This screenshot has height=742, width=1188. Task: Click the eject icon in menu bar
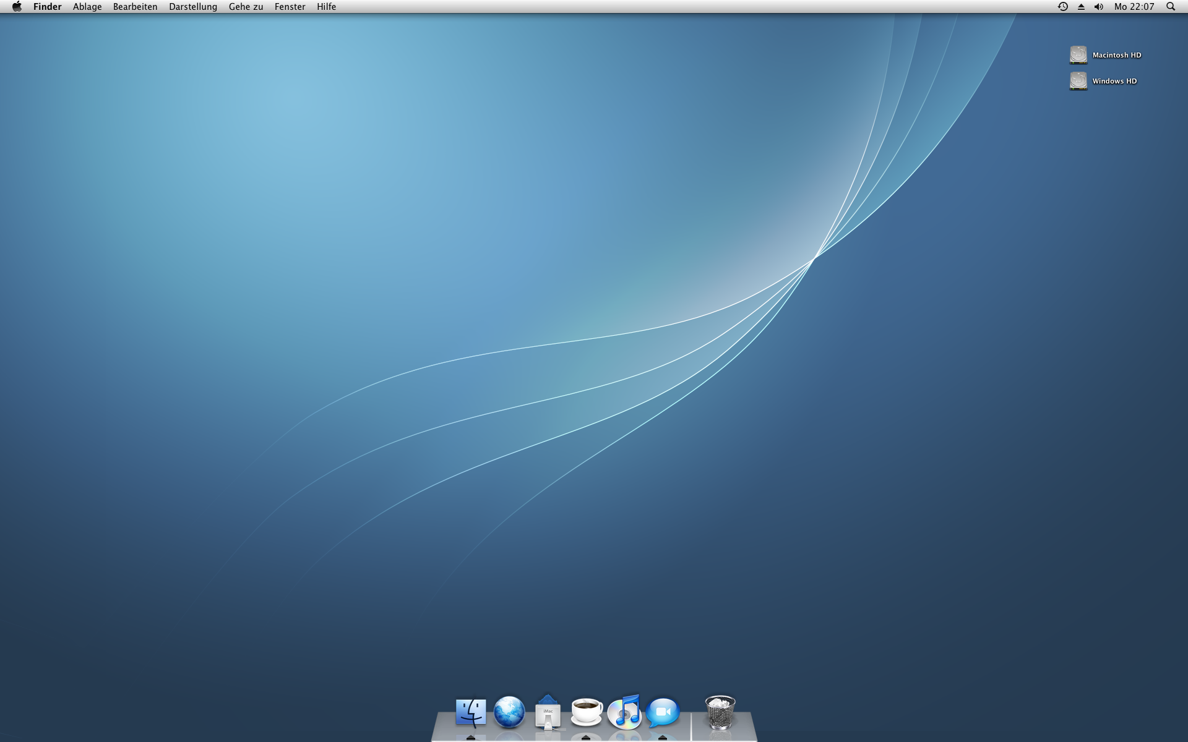point(1081,7)
